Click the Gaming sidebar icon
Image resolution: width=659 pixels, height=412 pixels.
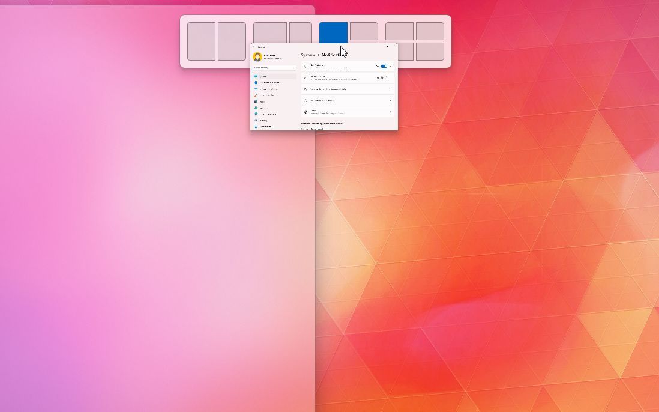[256, 120]
